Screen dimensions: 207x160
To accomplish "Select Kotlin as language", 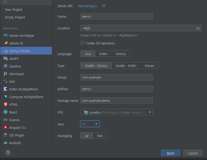I will click(x=103, y=54).
